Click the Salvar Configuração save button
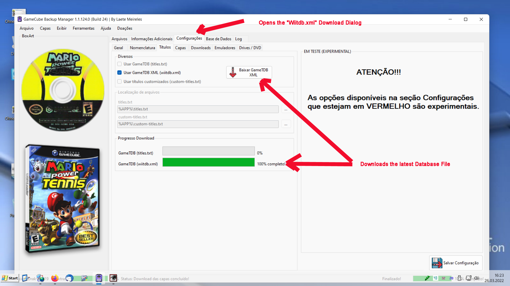Image resolution: width=510 pixels, height=286 pixels. [x=456, y=263]
